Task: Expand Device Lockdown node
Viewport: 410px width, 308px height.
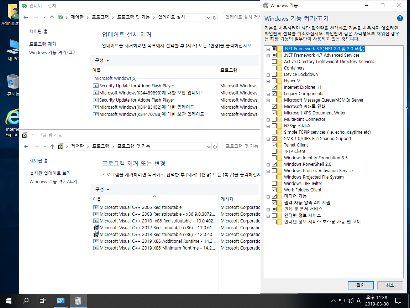Action: coord(268,75)
